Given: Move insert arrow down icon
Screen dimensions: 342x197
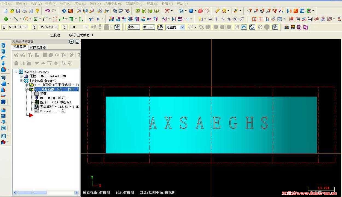Looking at the screenshot, I should (37, 63).
